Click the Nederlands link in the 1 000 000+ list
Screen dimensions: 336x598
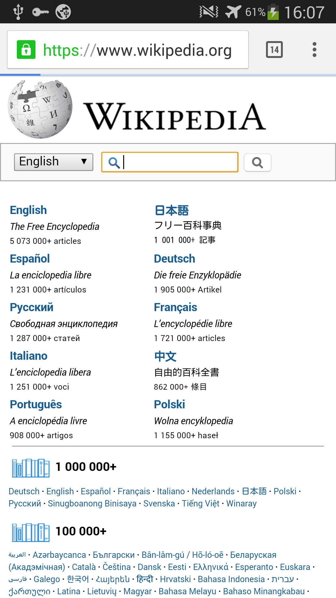[x=213, y=491]
